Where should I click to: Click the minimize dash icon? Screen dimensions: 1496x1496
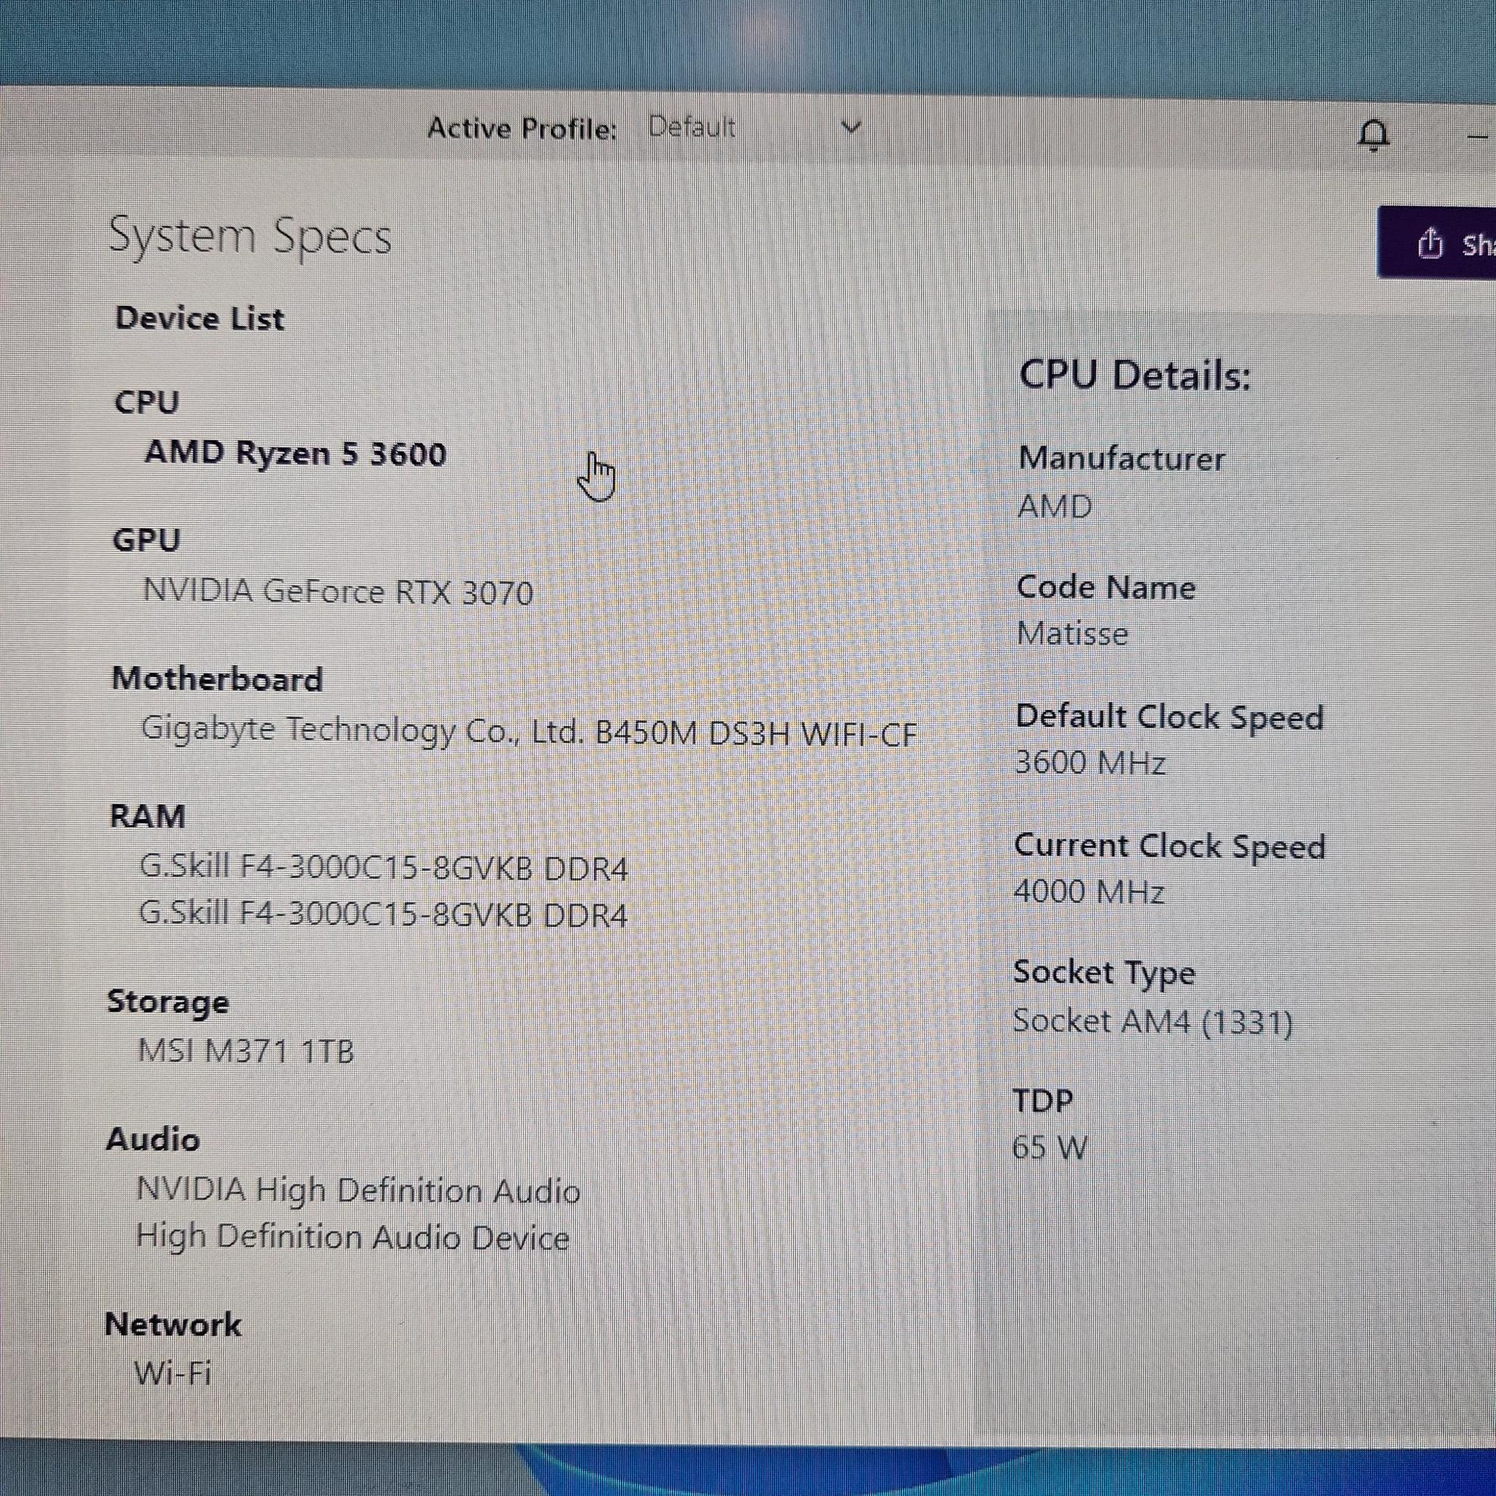coord(1476,137)
